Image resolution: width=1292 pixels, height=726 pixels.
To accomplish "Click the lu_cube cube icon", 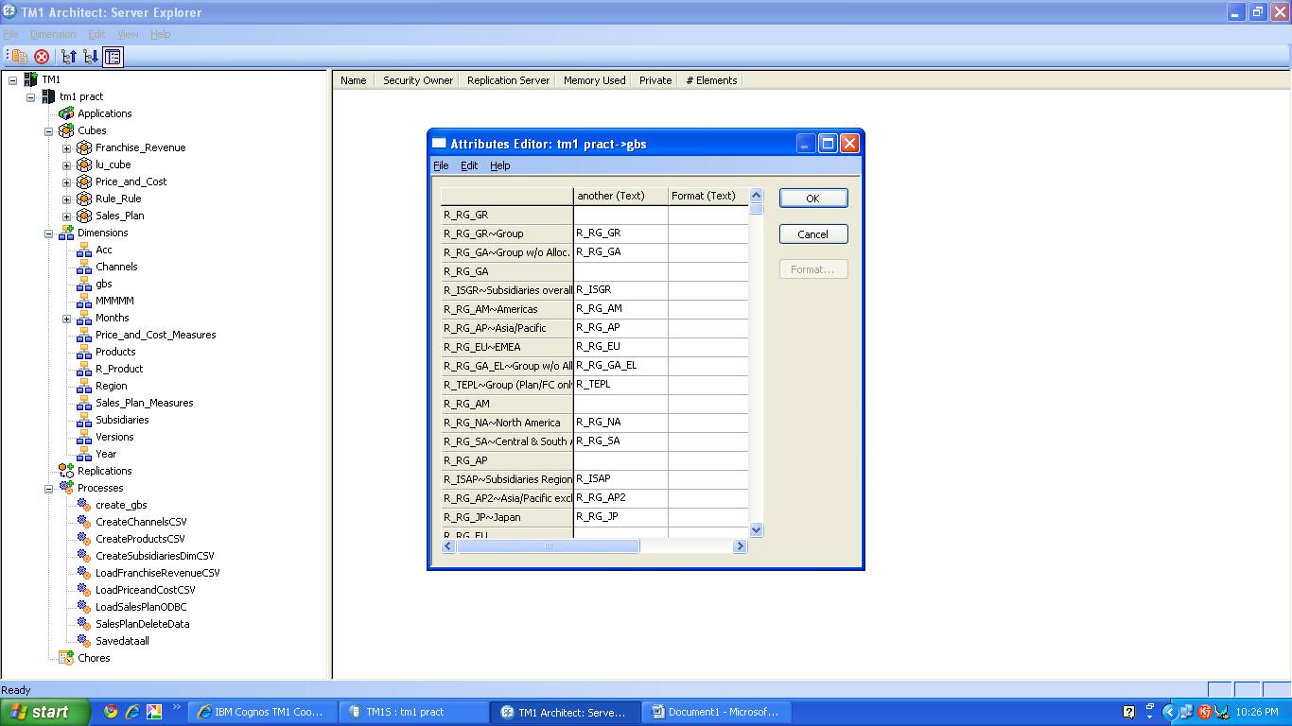I will (84, 164).
